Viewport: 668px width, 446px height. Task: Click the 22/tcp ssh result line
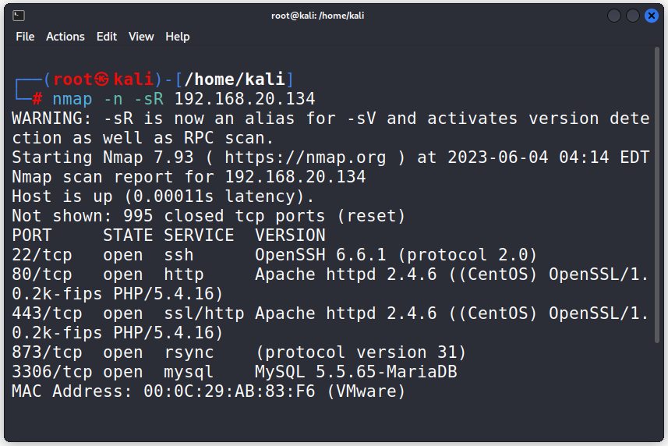[274, 255]
